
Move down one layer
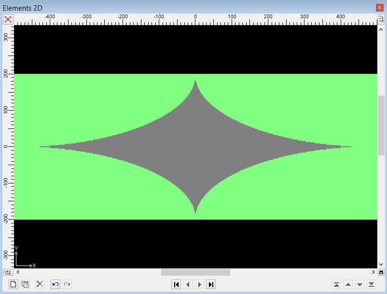click(359, 284)
